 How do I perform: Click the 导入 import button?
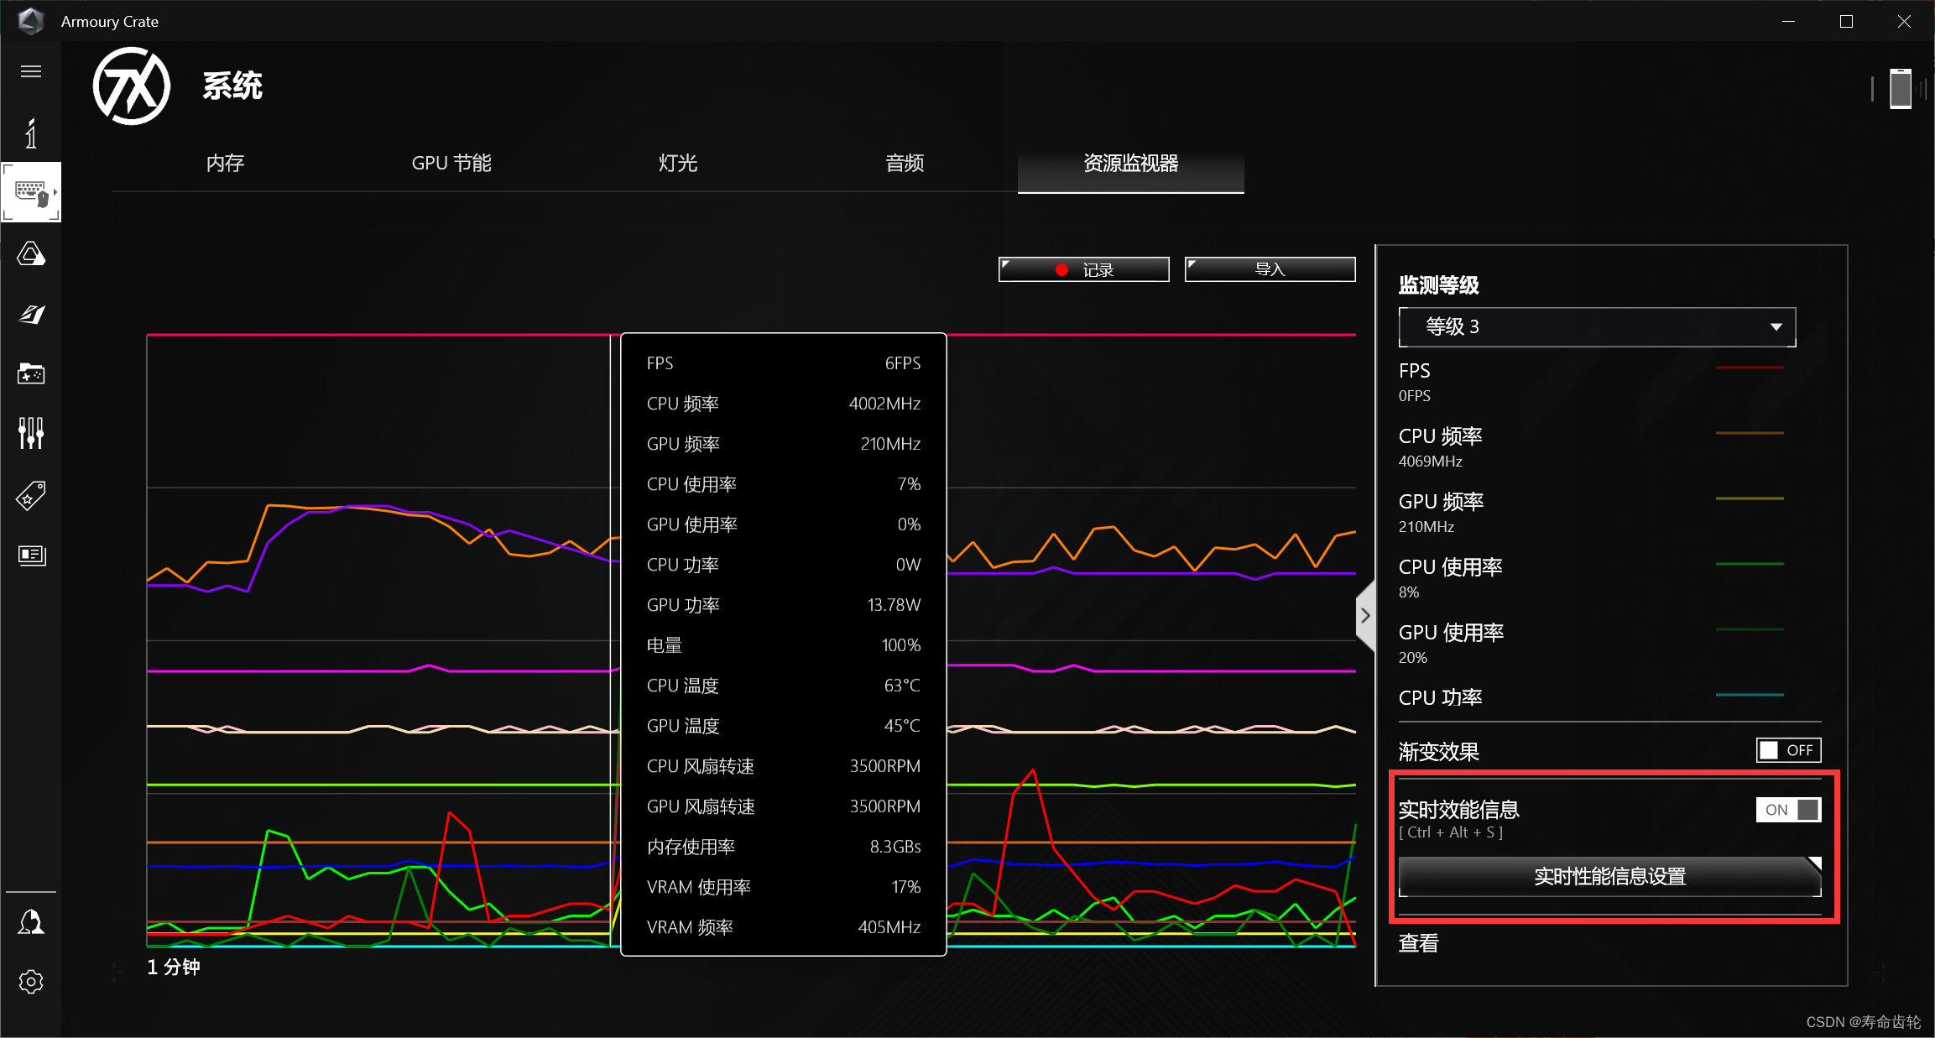pos(1269,269)
